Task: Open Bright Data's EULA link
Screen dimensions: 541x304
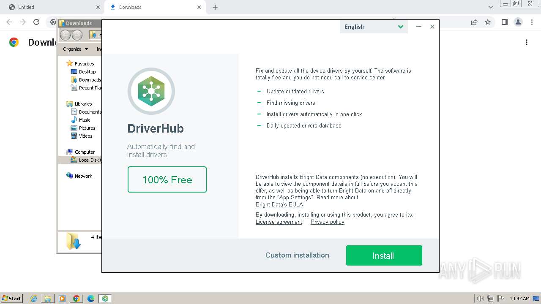Action: click(279, 204)
